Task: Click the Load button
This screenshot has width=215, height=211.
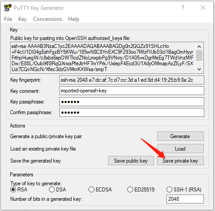Action: (x=180, y=148)
